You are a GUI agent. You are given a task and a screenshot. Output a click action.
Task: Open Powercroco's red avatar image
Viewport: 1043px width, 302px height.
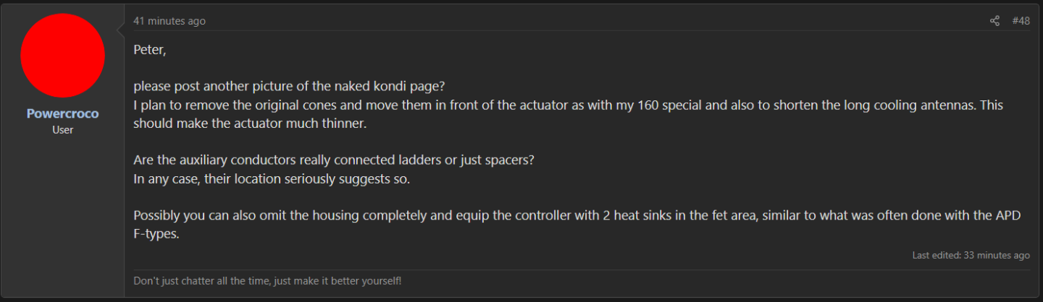pos(62,56)
